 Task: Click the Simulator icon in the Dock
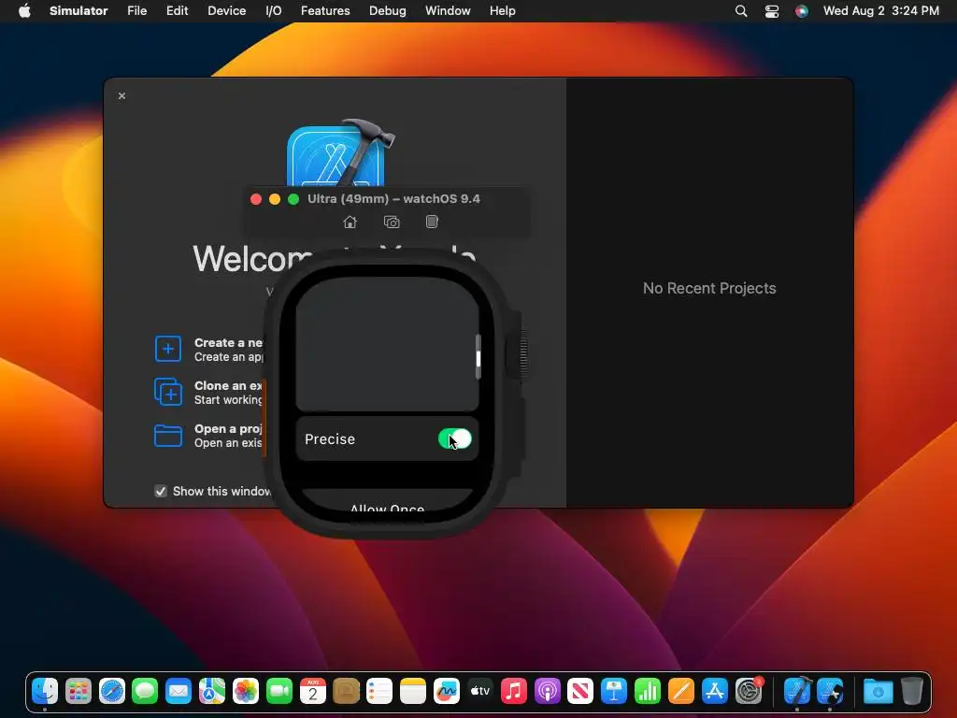[830, 691]
